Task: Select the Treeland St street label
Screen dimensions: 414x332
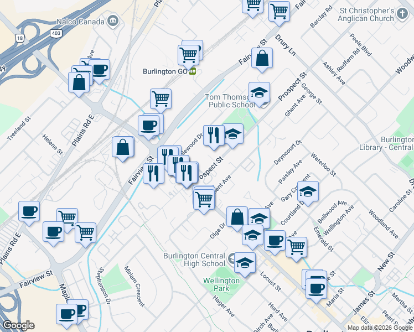Action: 19,128
